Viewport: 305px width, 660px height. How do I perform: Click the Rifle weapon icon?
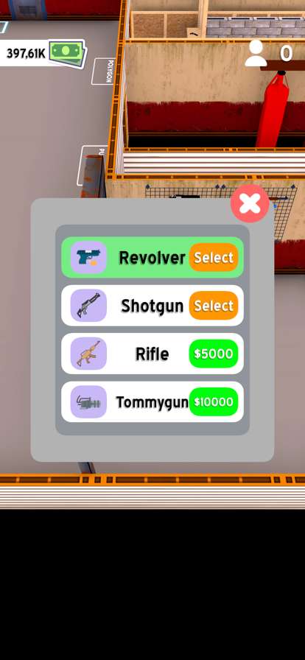(88, 354)
